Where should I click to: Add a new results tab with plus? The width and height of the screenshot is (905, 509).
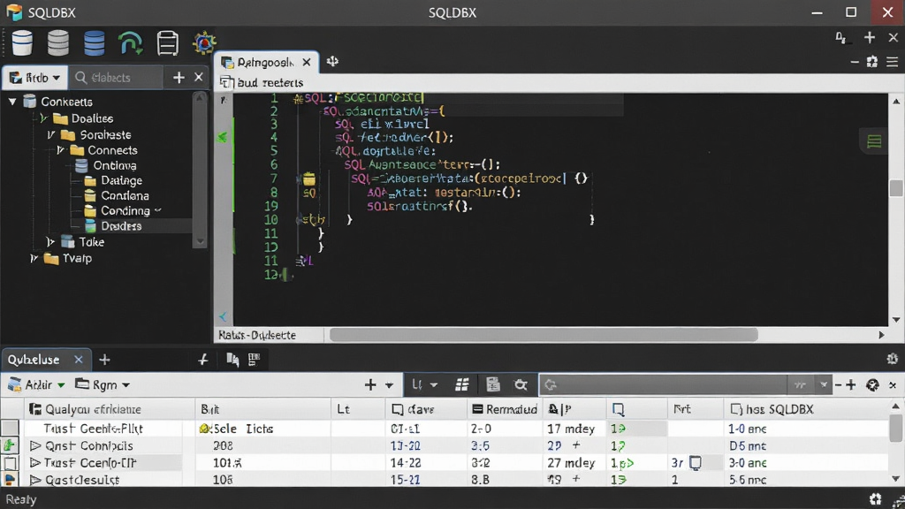pyautogui.click(x=104, y=360)
